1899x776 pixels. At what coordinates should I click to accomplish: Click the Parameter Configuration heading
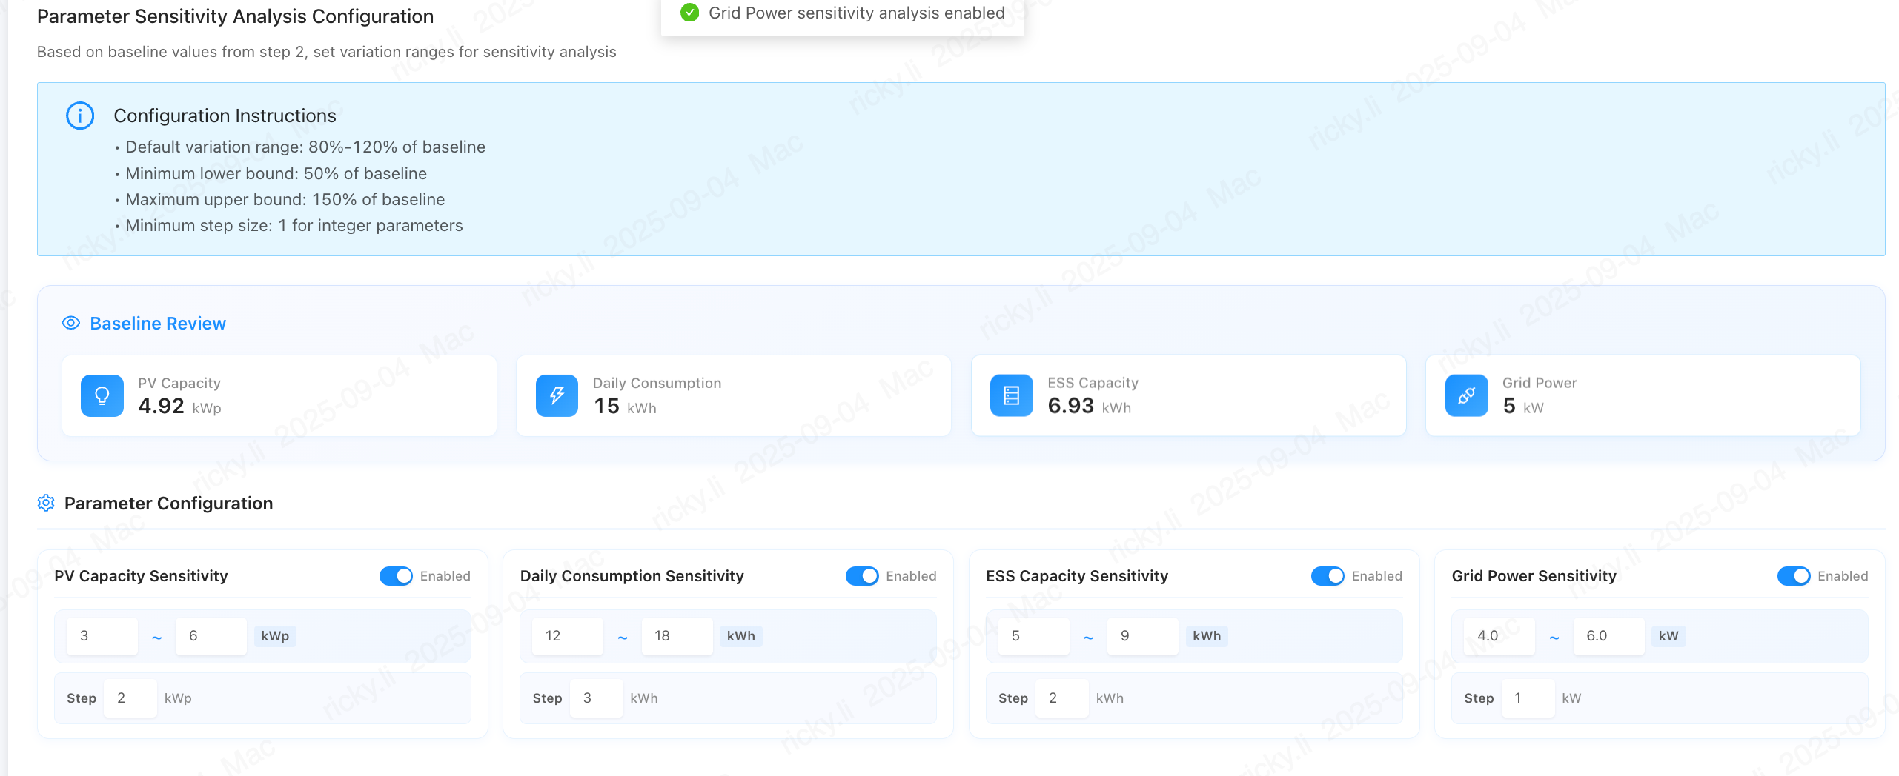(x=169, y=504)
